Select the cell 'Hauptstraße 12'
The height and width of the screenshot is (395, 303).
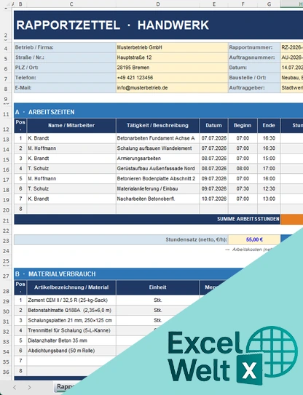coord(172,57)
